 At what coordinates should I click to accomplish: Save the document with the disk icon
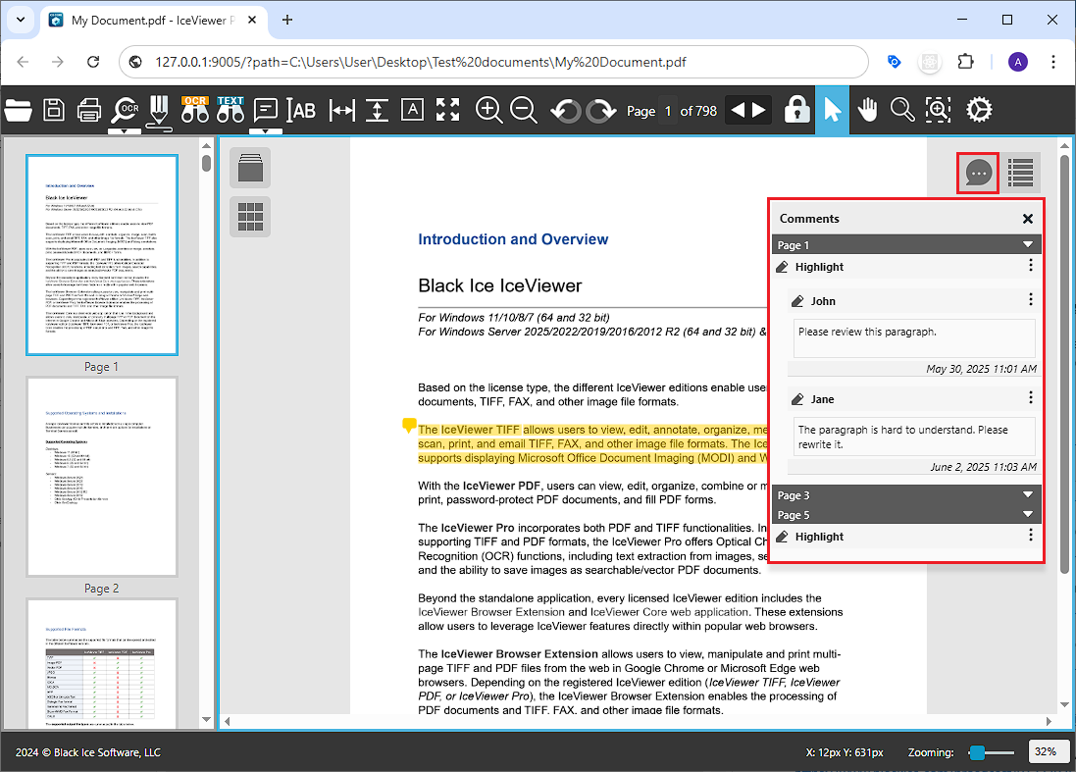click(54, 110)
